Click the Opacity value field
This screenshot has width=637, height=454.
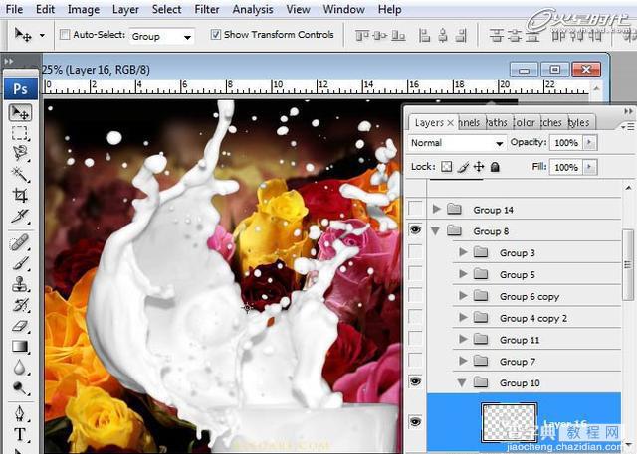pyautogui.click(x=566, y=143)
